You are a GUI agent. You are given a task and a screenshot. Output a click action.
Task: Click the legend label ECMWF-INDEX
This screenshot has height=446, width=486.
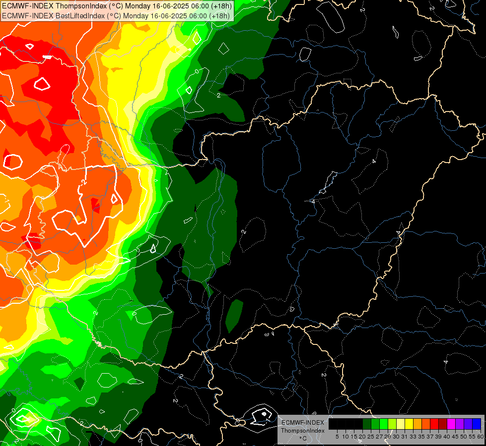point(302,423)
